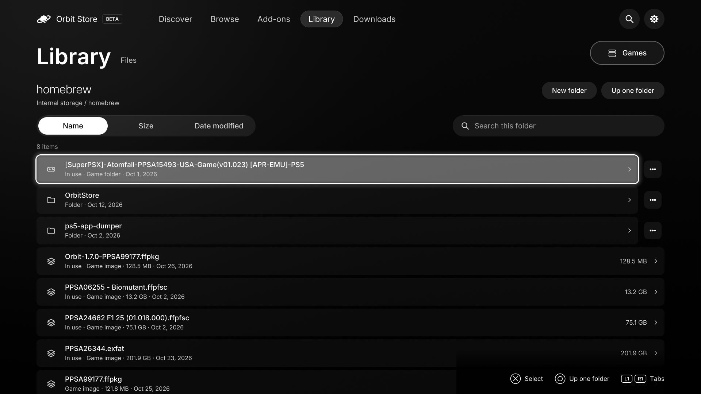Create a New folder
The height and width of the screenshot is (394, 701).
coord(569,90)
